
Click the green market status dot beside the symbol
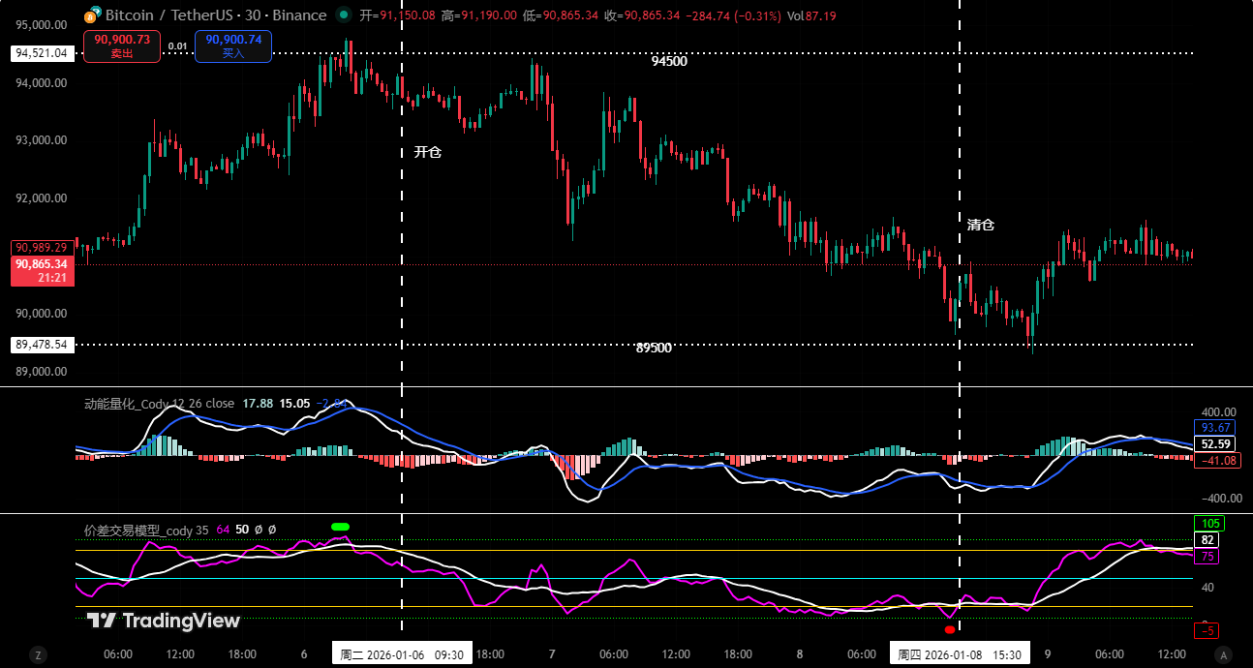tap(346, 15)
